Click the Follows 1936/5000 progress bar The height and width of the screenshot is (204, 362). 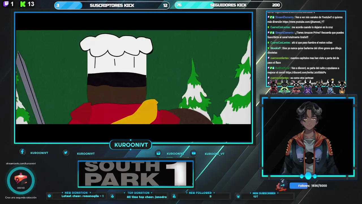[x=309, y=186]
